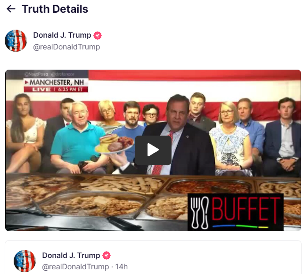Click the Truth Details page title
303x274 pixels.
pos(55,9)
